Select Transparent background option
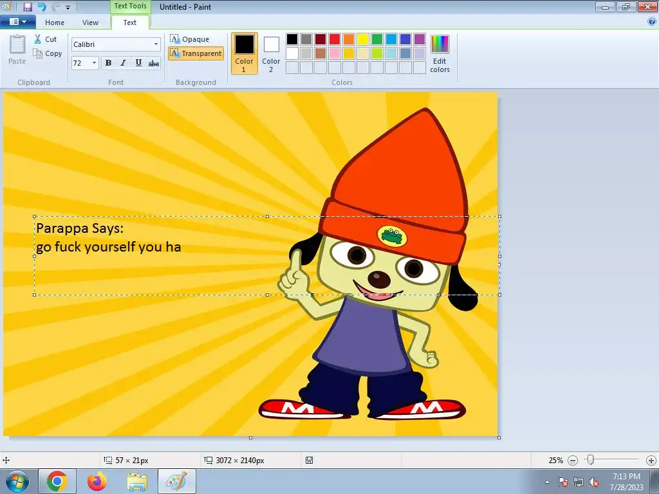Image resolution: width=659 pixels, height=494 pixels. [x=196, y=53]
